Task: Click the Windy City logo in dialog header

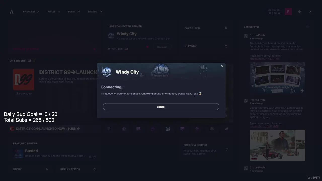Action: pyautogui.click(x=107, y=72)
